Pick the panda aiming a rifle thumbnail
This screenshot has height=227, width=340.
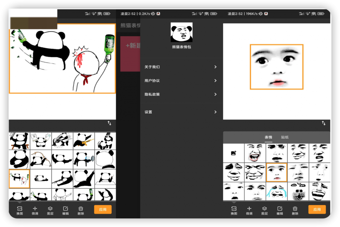tap(62, 179)
